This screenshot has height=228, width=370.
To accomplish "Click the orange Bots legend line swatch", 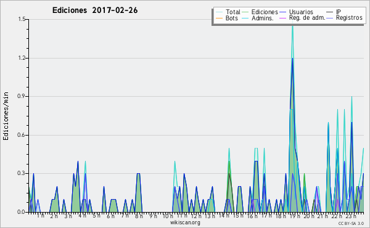I will pos(219,18).
